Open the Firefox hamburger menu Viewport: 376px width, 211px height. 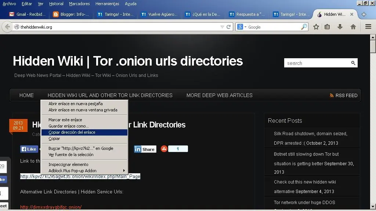click(368, 26)
